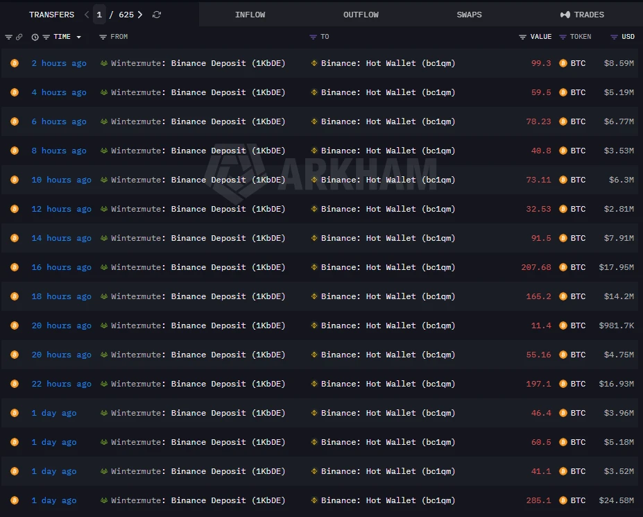Filter by USD column
The width and height of the screenshot is (643, 517).
pyautogui.click(x=614, y=37)
